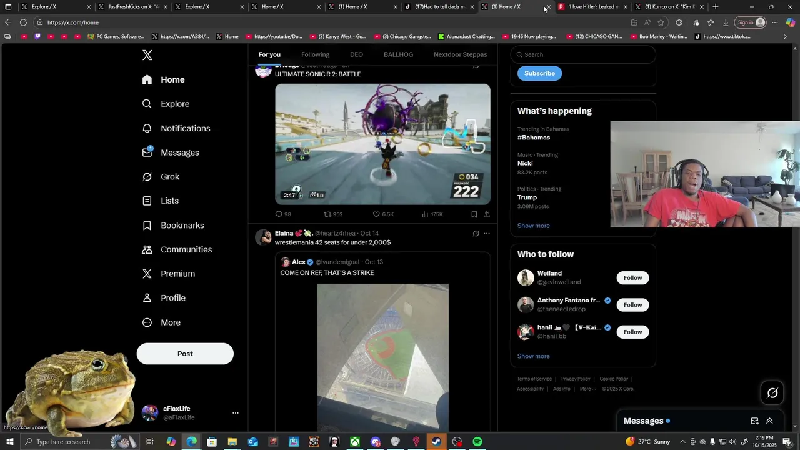800x450 pixels.
Task: Like the Sonic post with 6.5K likes
Action: tap(383, 214)
